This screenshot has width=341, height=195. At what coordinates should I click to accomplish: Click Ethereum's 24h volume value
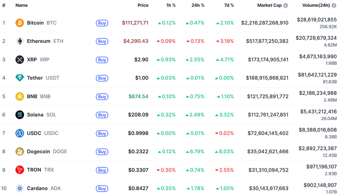[x=317, y=38]
